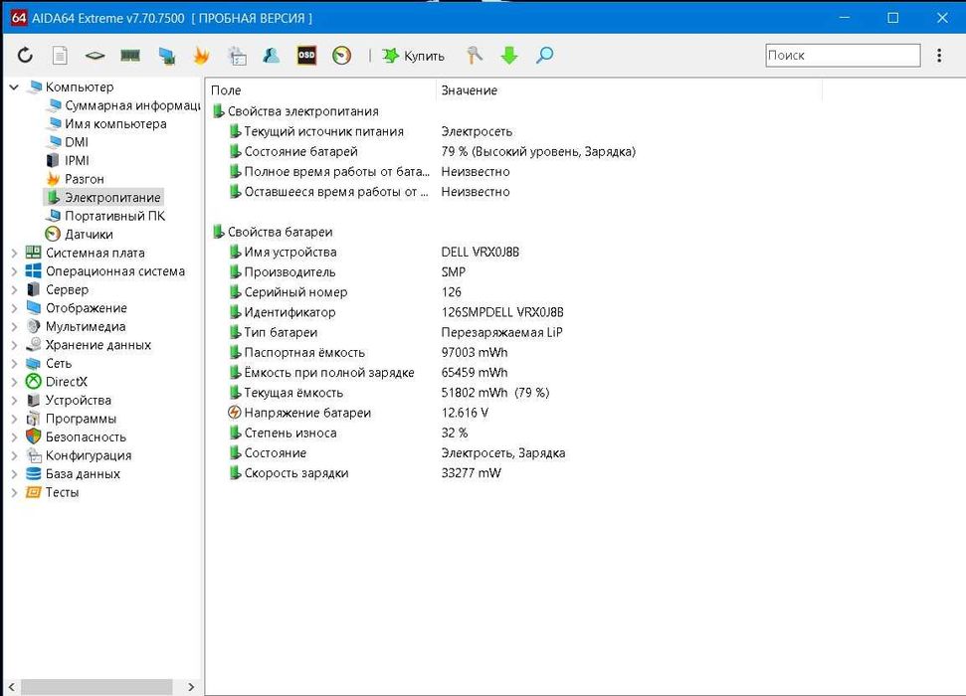Click the green download update arrow
The width and height of the screenshot is (966, 696).
(x=509, y=56)
